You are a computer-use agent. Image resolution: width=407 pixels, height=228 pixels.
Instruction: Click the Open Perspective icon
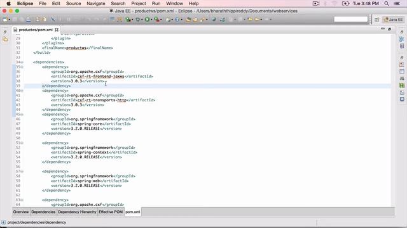[377, 20]
